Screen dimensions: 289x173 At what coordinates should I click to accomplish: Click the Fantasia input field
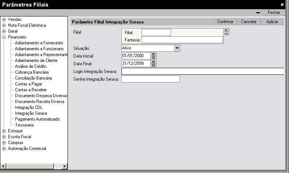pos(182,40)
